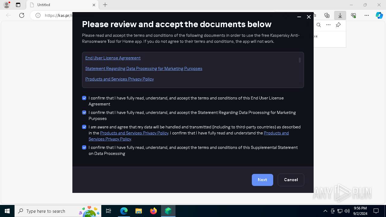Open the Collections icon in Edge toolbar

point(327,15)
